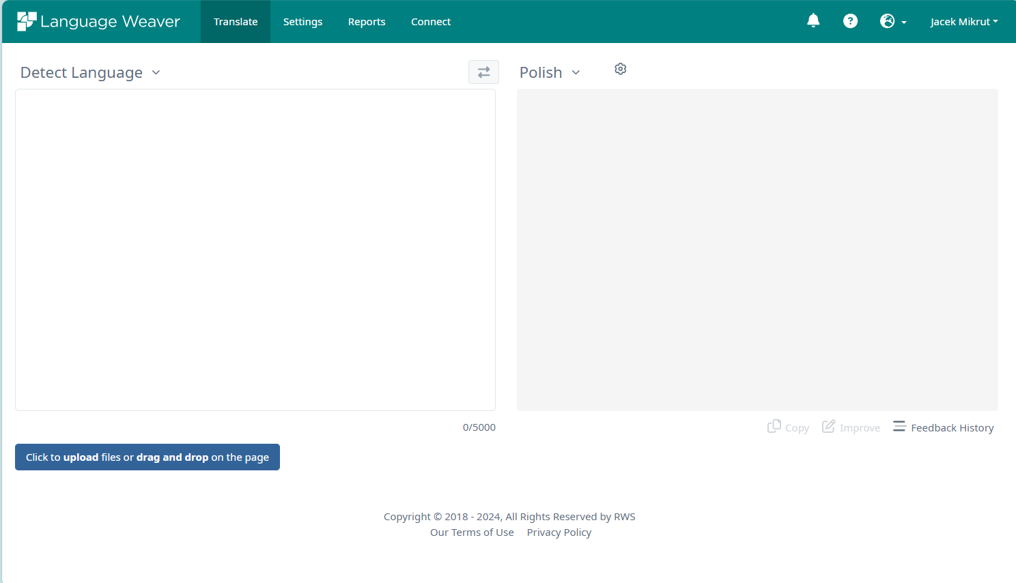Open the help question mark icon
Screen dimensions: 1016x583
[x=850, y=21]
